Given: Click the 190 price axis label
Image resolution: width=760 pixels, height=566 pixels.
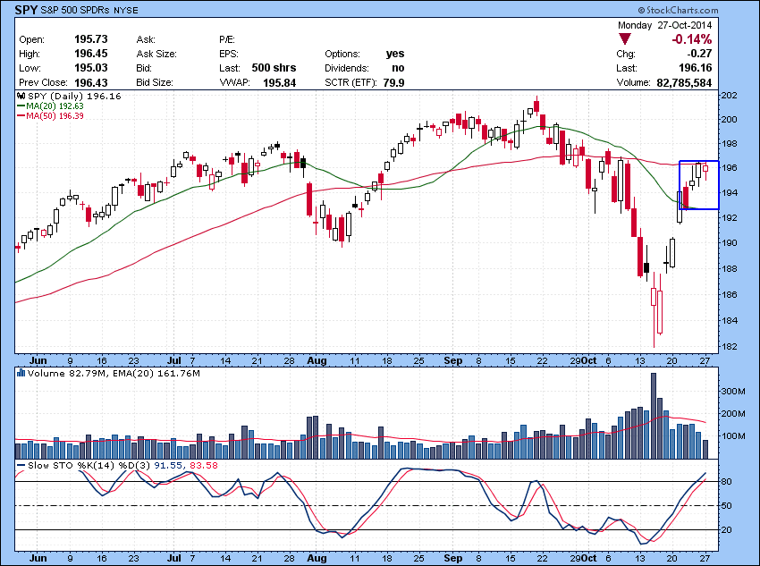Looking at the screenshot, I should [x=730, y=243].
